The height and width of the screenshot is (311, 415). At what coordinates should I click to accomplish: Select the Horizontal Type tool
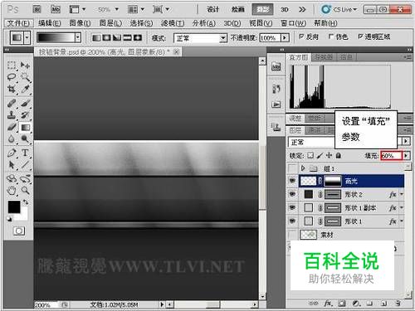25,153
